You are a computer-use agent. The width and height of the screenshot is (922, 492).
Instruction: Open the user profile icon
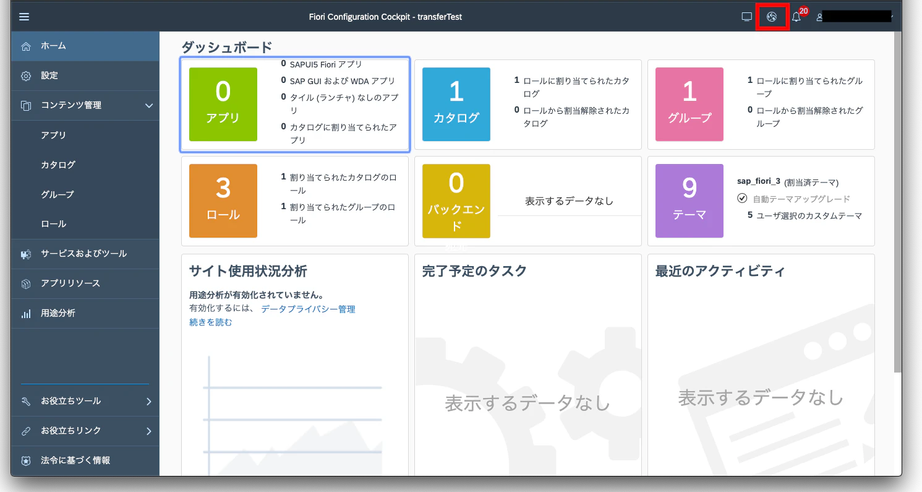pyautogui.click(x=819, y=17)
